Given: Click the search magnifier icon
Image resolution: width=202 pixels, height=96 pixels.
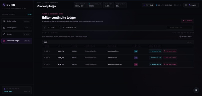Looking at the screenshot, I should click(x=168, y=28).
